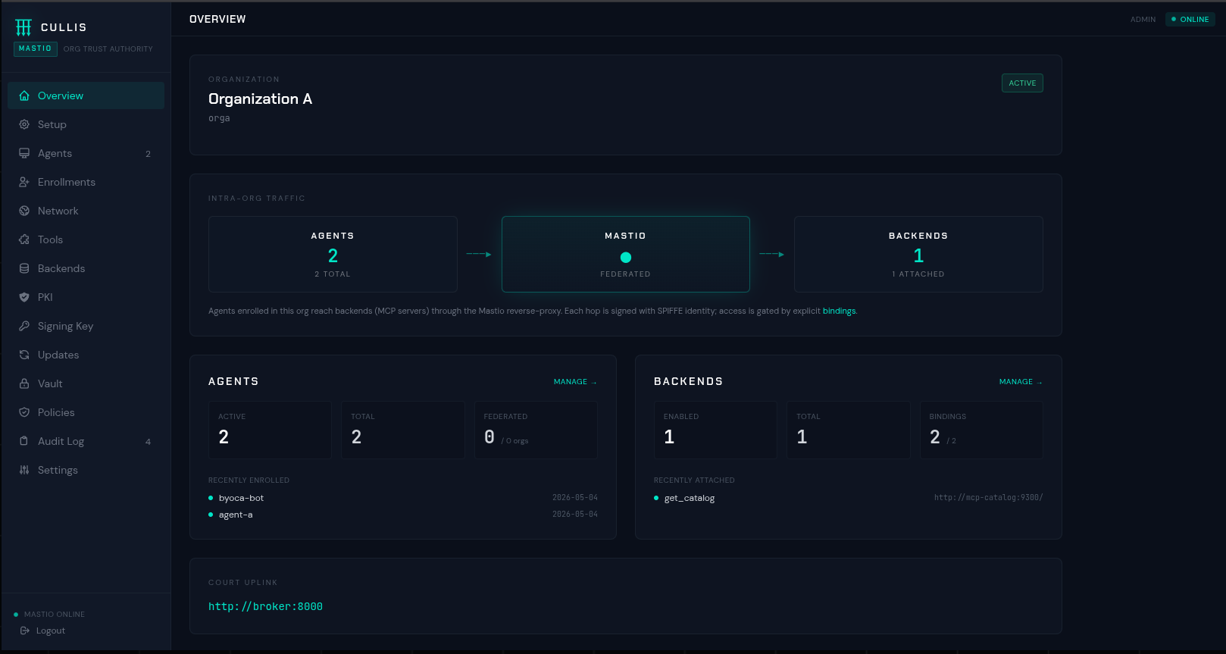1226x654 pixels.
Task: Click the Backends database icon
Action: 24,268
